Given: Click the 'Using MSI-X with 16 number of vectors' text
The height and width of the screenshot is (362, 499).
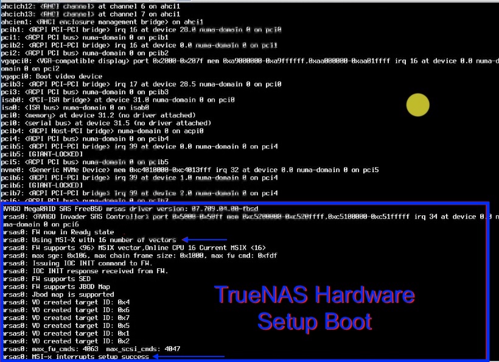Looking at the screenshot, I should pyautogui.click(x=103, y=240).
